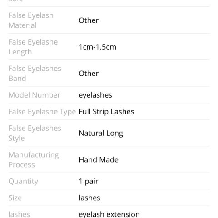Select the Size label
This screenshot has height=218, width=218.
tap(15, 198)
